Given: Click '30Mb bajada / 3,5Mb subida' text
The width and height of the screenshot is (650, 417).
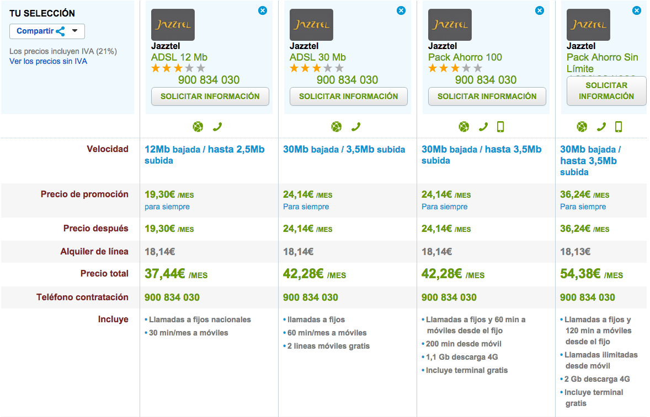Looking at the screenshot, I should [344, 149].
